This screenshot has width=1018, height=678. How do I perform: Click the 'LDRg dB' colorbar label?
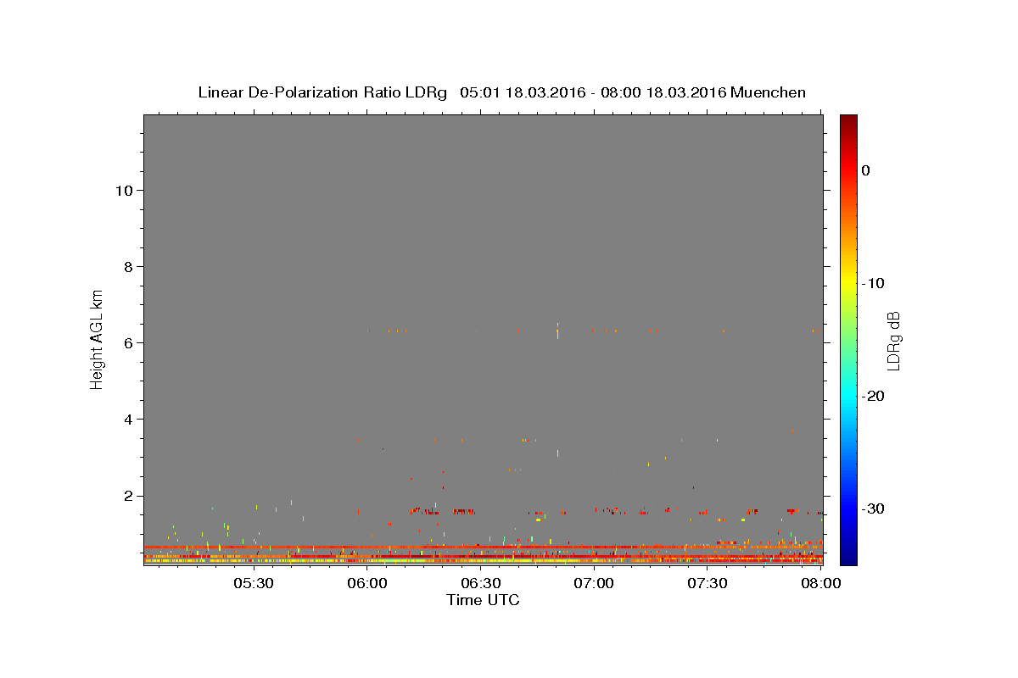(x=892, y=341)
